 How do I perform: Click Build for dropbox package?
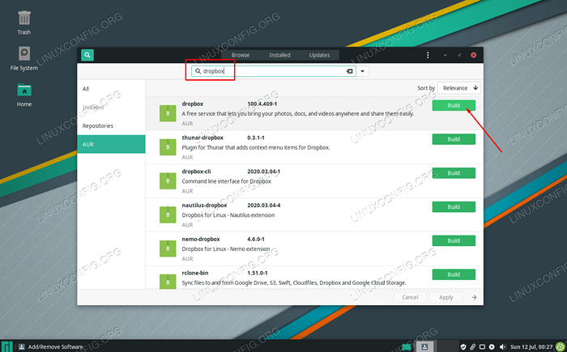pos(454,105)
